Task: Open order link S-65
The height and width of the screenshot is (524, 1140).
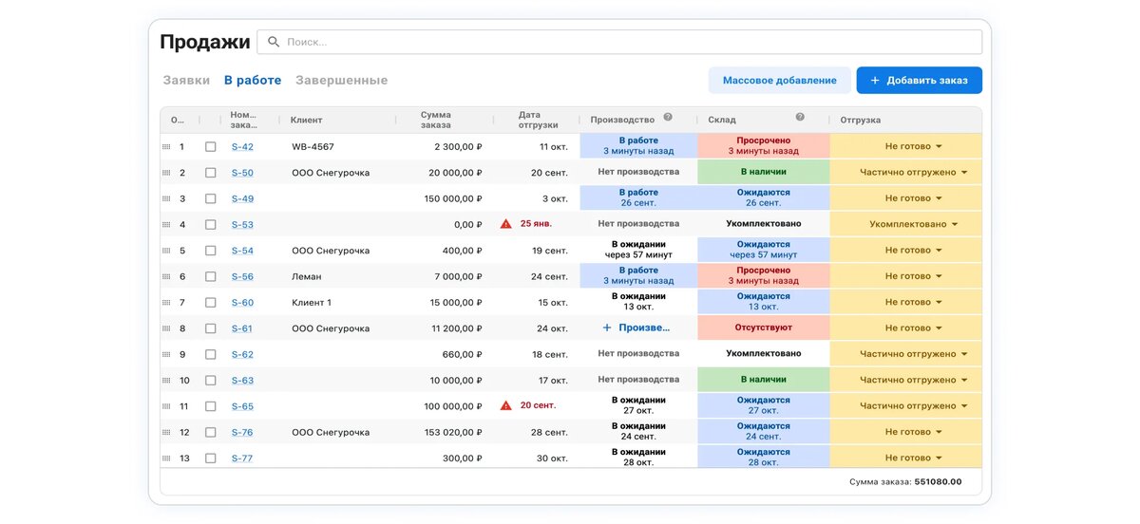Action: pyautogui.click(x=242, y=406)
